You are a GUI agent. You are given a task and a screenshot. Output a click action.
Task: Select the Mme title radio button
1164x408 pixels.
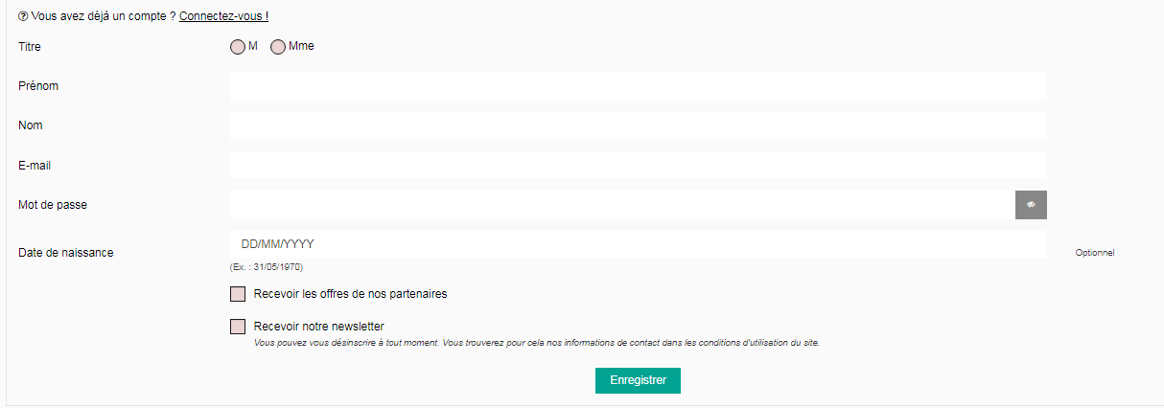click(x=278, y=47)
